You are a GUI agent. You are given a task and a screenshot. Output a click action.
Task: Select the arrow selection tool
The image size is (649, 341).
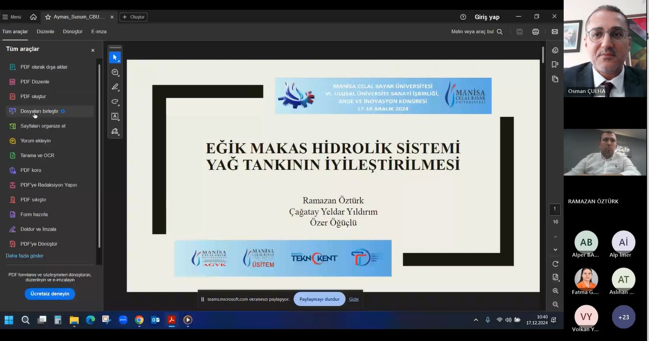115,57
